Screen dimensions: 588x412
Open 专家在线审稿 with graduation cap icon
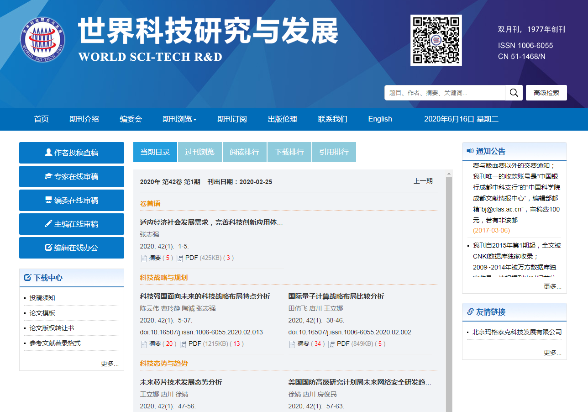pyautogui.click(x=72, y=176)
